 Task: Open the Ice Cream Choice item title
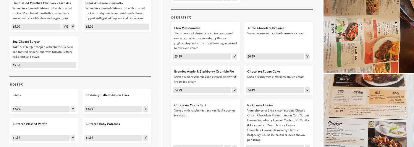(x=260, y=105)
